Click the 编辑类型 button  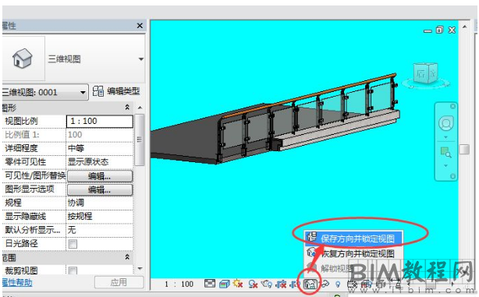pos(116,91)
